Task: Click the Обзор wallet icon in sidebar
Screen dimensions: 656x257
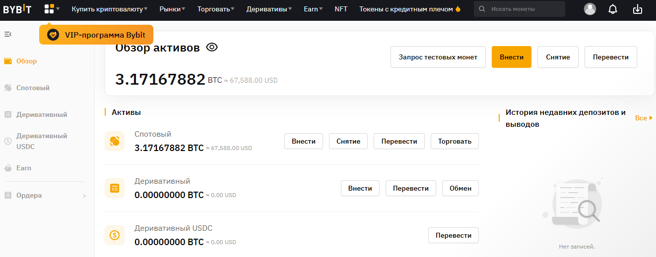Action: [x=8, y=61]
